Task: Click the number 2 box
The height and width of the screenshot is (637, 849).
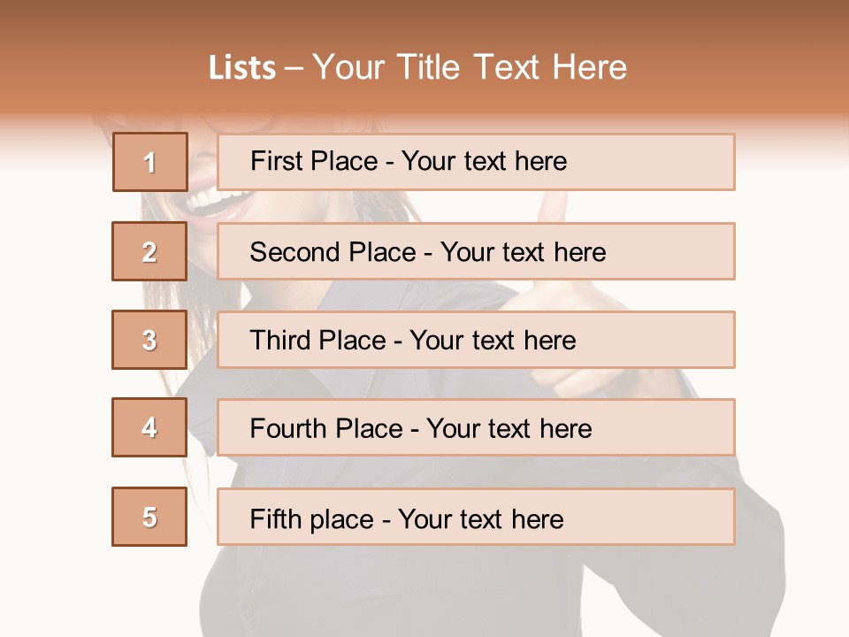Action: (x=149, y=251)
